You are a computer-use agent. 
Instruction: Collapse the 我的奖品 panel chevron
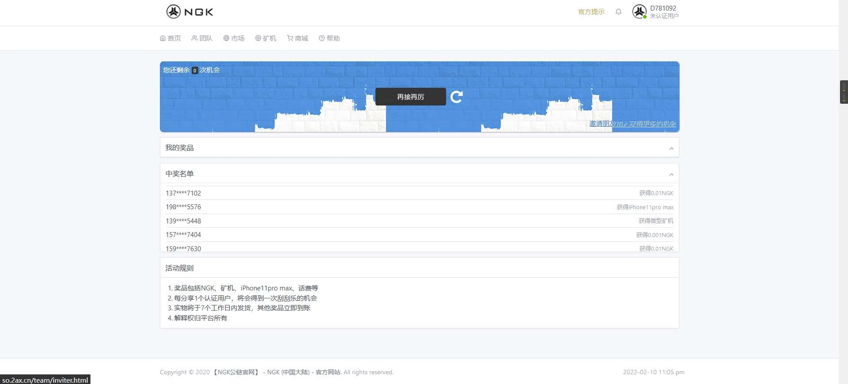click(x=671, y=148)
